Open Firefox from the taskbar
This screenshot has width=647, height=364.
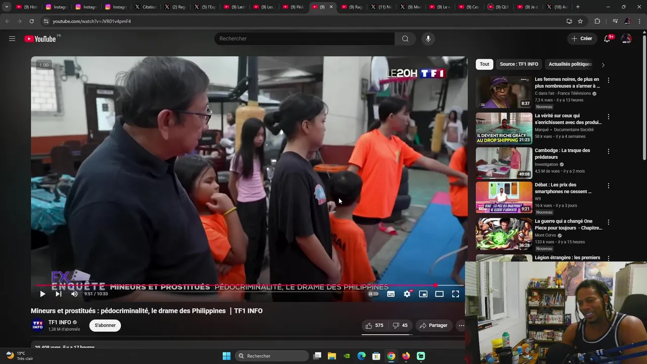pos(406,356)
